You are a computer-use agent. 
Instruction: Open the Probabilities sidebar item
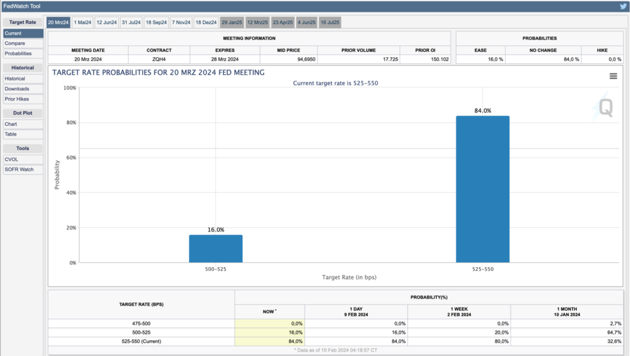[23, 53]
